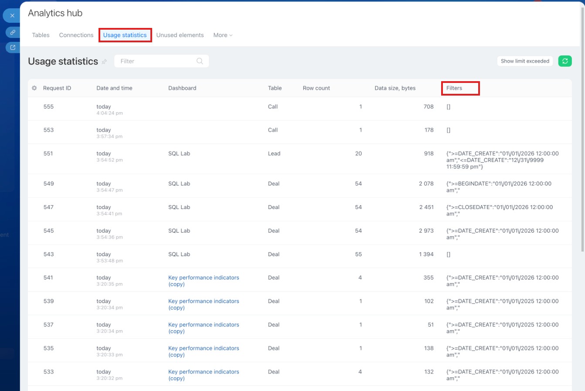Click Lead table cell in row 551
This screenshot has height=391, width=585.
click(274, 154)
